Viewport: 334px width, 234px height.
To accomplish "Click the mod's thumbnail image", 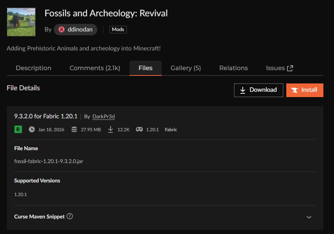I will (21, 22).
